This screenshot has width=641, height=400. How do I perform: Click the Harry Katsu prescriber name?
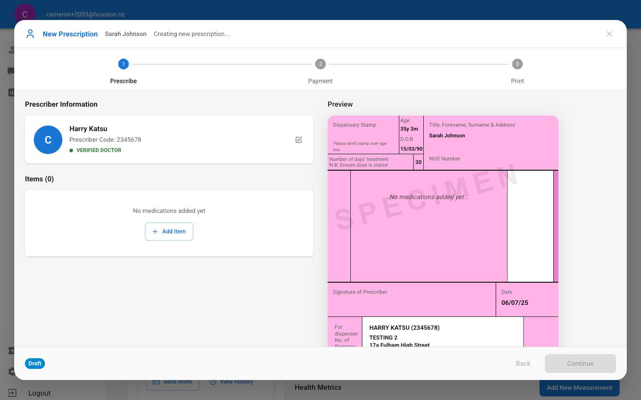[x=88, y=128]
